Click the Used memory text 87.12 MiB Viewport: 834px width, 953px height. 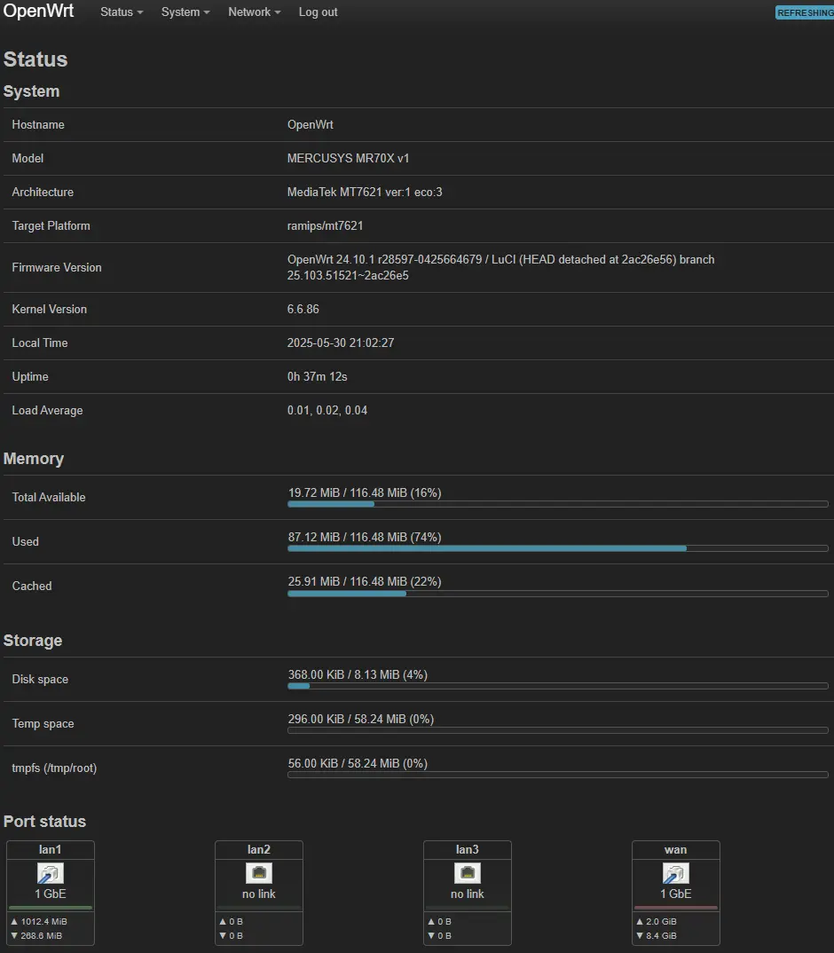coord(314,537)
